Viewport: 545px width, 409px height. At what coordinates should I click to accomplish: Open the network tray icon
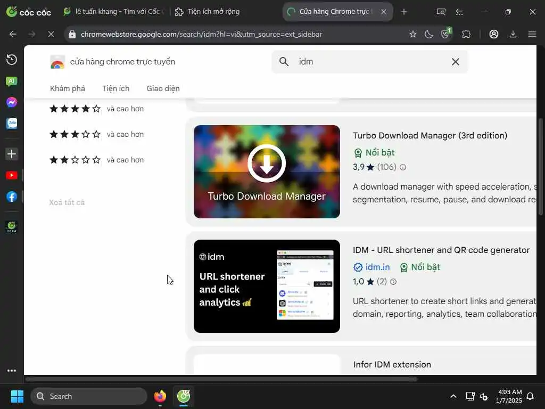pyautogui.click(x=470, y=396)
